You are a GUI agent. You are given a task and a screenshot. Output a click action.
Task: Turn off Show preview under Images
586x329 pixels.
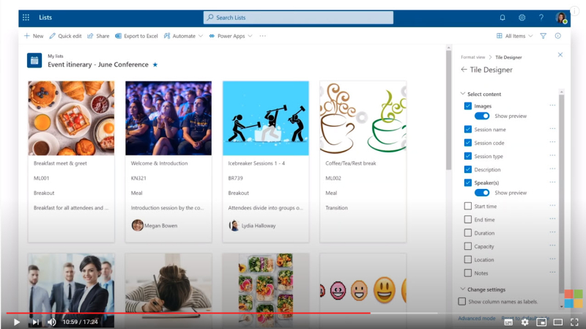(x=482, y=116)
